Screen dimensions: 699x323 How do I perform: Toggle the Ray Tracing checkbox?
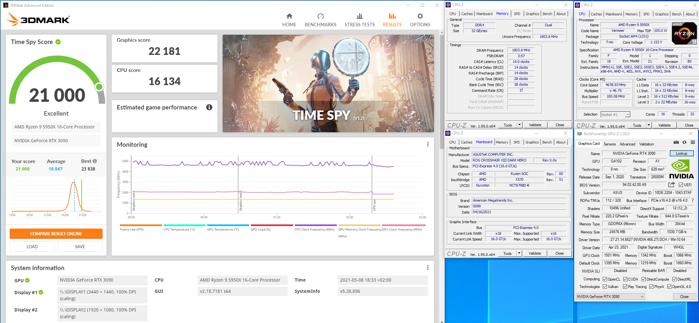pos(625,287)
